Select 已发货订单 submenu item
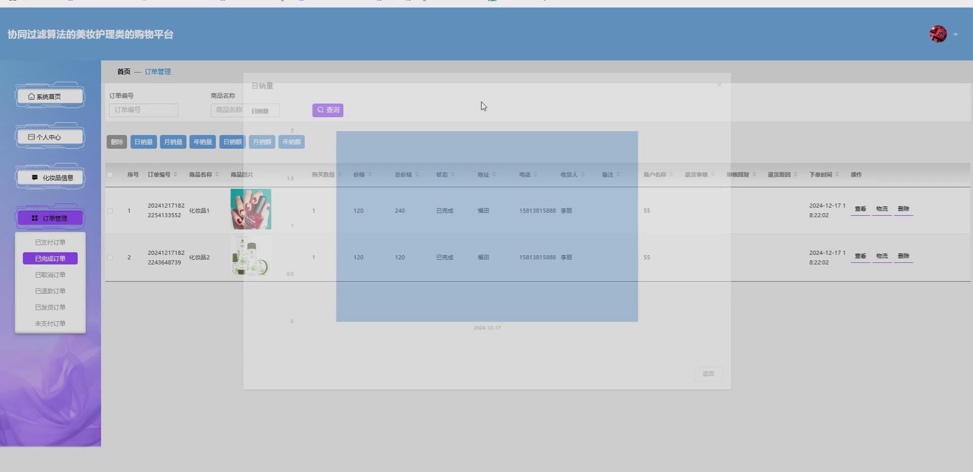Screen dimensions: 973x472 point(50,307)
